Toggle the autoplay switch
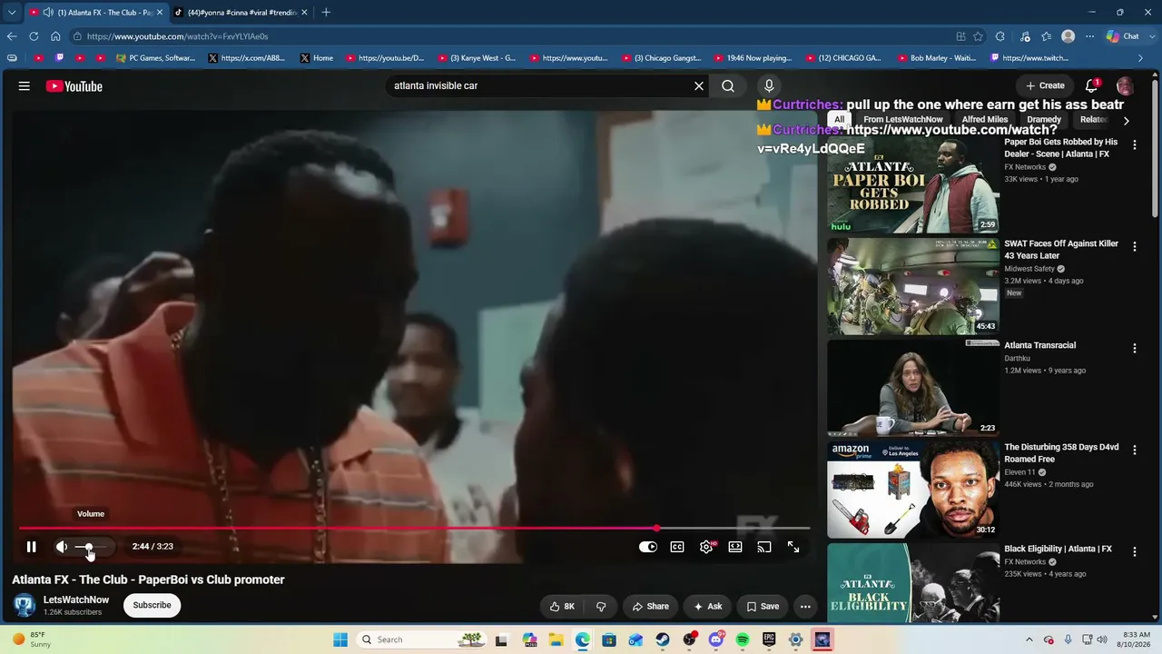The width and height of the screenshot is (1162, 654). pyautogui.click(x=648, y=547)
